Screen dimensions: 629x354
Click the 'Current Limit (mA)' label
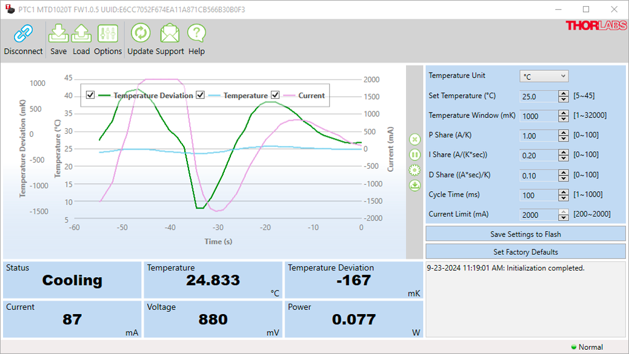[459, 214]
